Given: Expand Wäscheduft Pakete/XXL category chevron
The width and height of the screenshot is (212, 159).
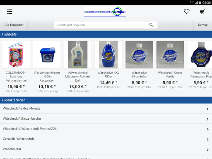Looking at the screenshot, I should tap(207, 129).
